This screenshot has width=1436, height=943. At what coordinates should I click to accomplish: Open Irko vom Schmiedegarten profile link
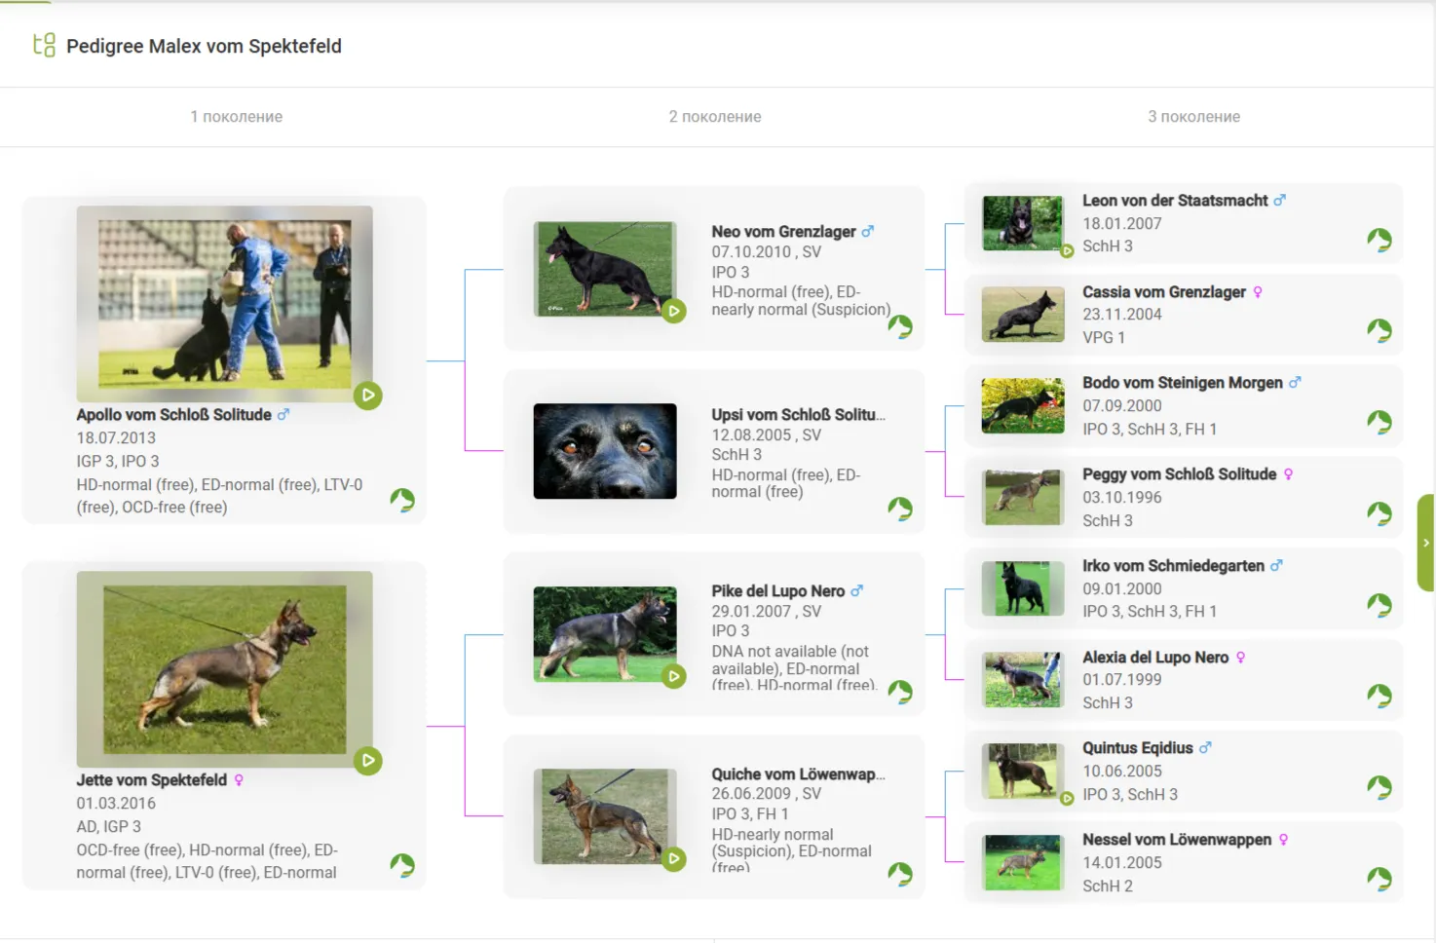(x=1173, y=566)
